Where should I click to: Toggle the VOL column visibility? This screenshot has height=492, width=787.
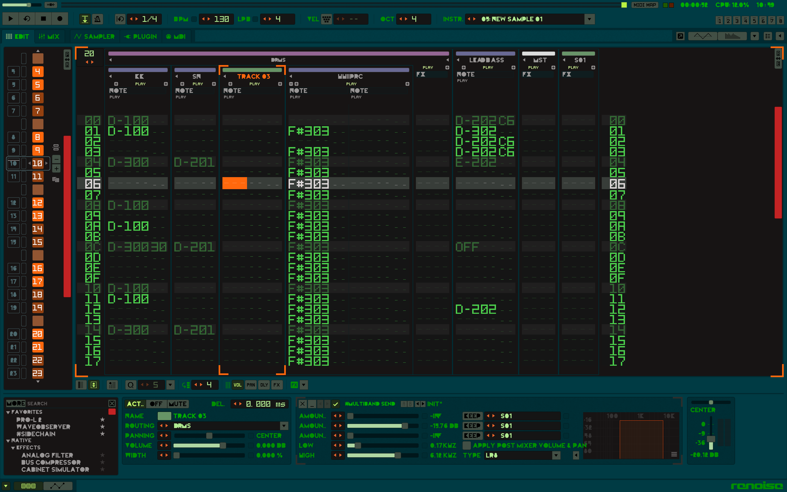[x=237, y=385]
